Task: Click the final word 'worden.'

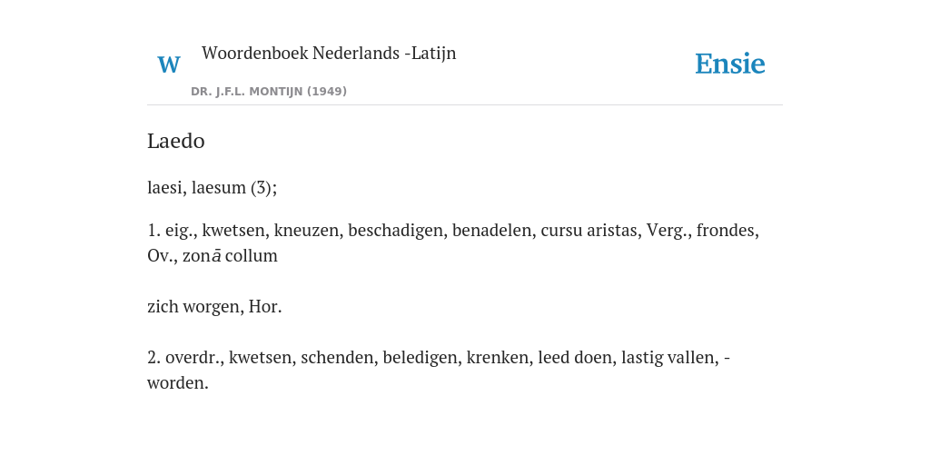Action: coord(178,383)
